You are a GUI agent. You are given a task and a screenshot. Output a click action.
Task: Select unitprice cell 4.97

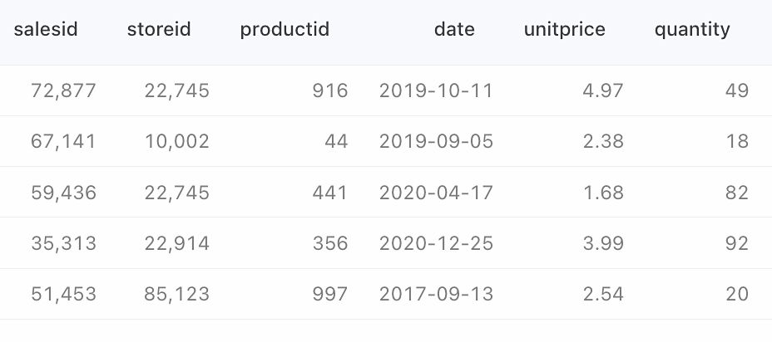coord(603,91)
